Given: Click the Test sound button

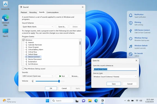Looking at the screenshot, I should pos(62,76).
